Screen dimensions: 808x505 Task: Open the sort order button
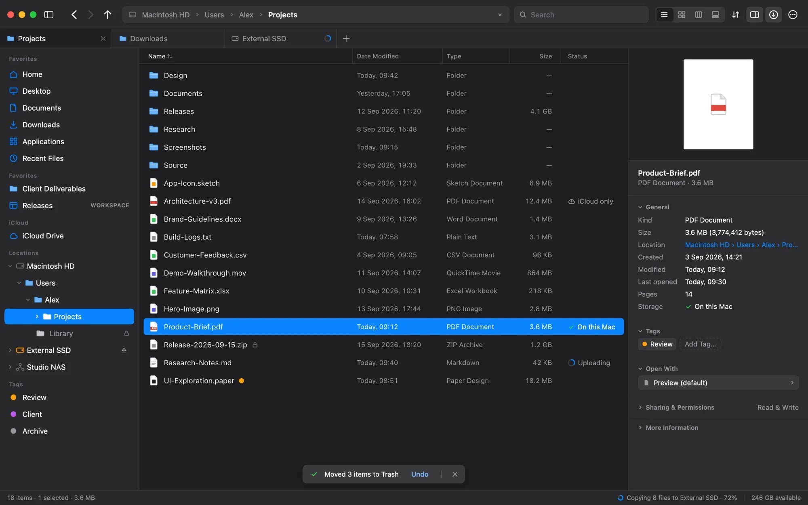coord(735,15)
